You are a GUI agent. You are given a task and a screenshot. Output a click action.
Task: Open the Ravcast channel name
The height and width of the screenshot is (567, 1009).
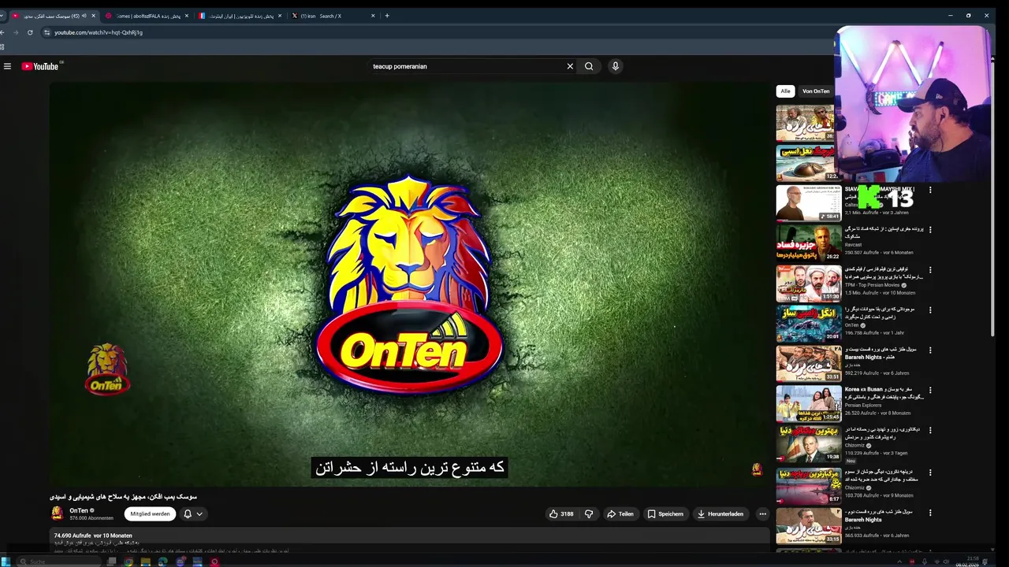point(854,245)
